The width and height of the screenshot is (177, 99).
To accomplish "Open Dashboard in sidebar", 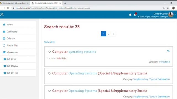I will click(x=18, y=32).
